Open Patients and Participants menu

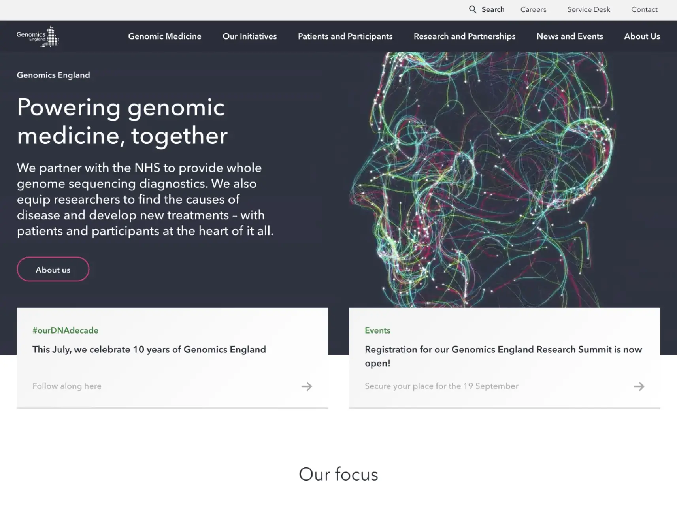(x=345, y=36)
